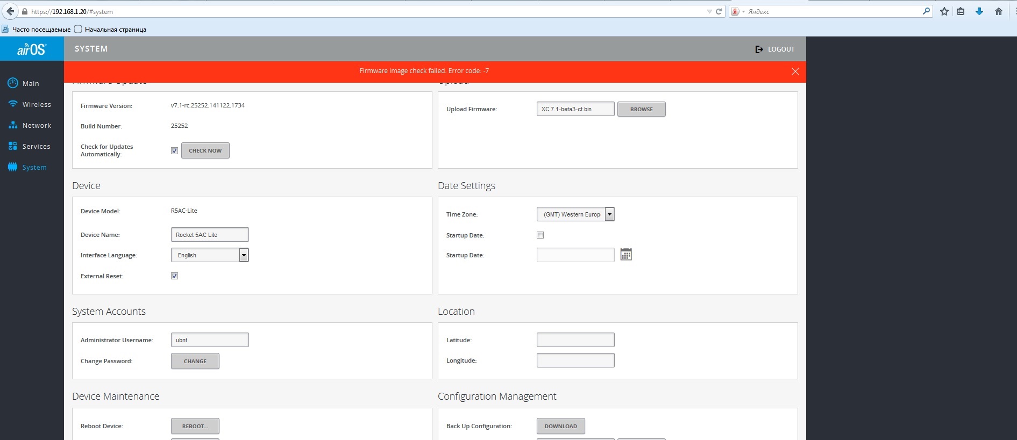The width and height of the screenshot is (1017, 440).
Task: Reload the page in the browser
Action: click(x=719, y=11)
